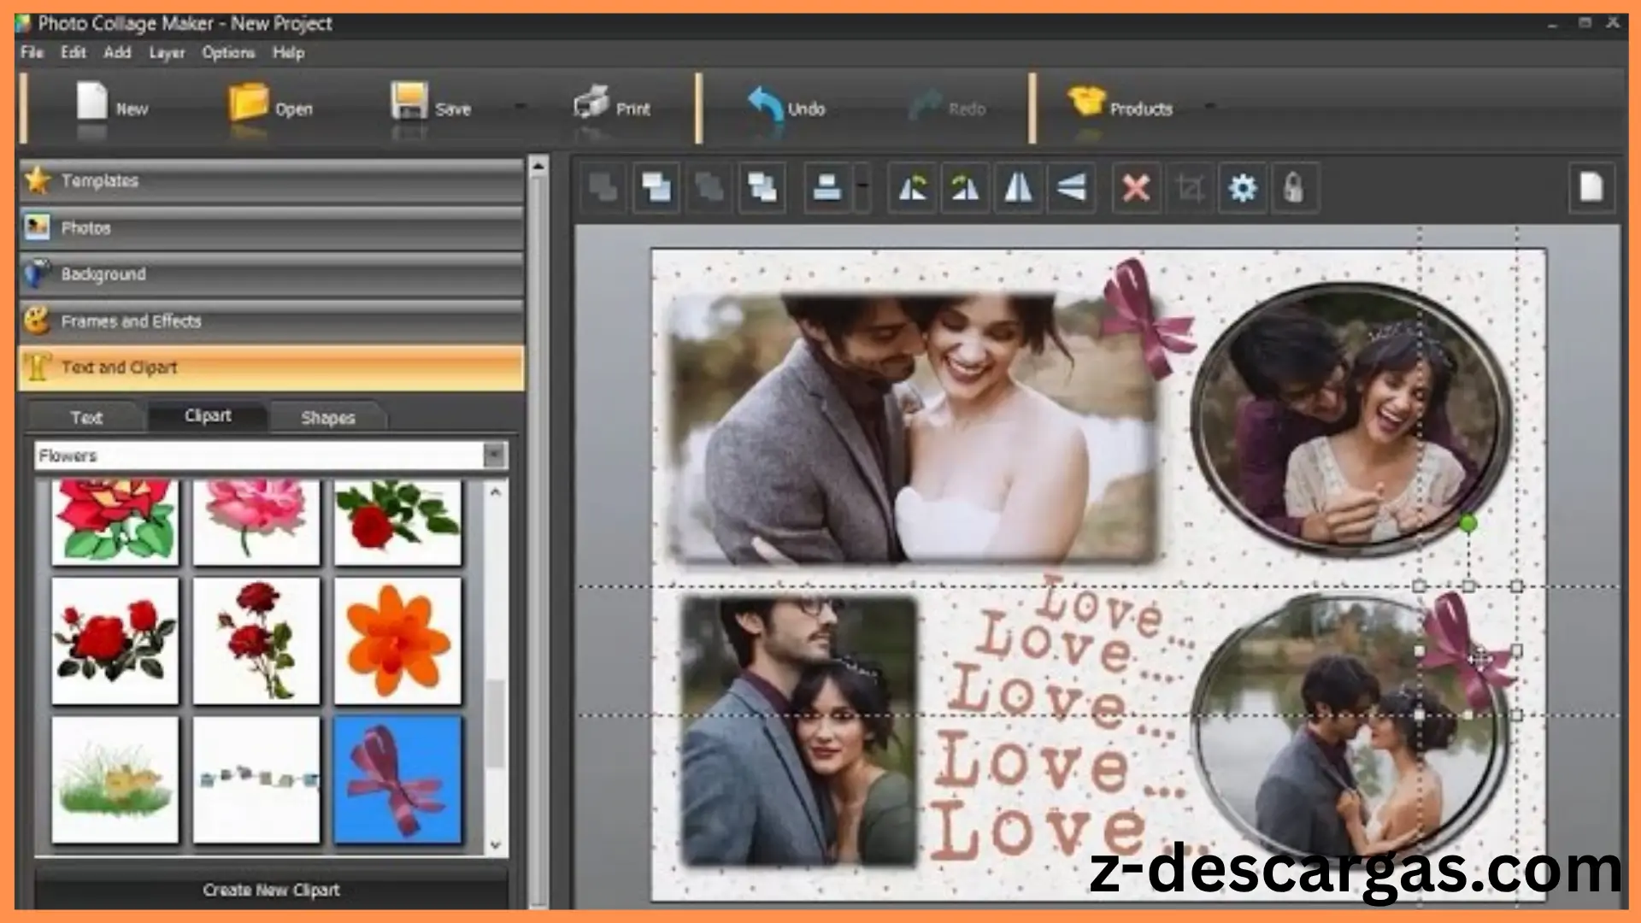1641x923 pixels.
Task: Open the dropdown arrow next to Products
Action: pos(1209,106)
